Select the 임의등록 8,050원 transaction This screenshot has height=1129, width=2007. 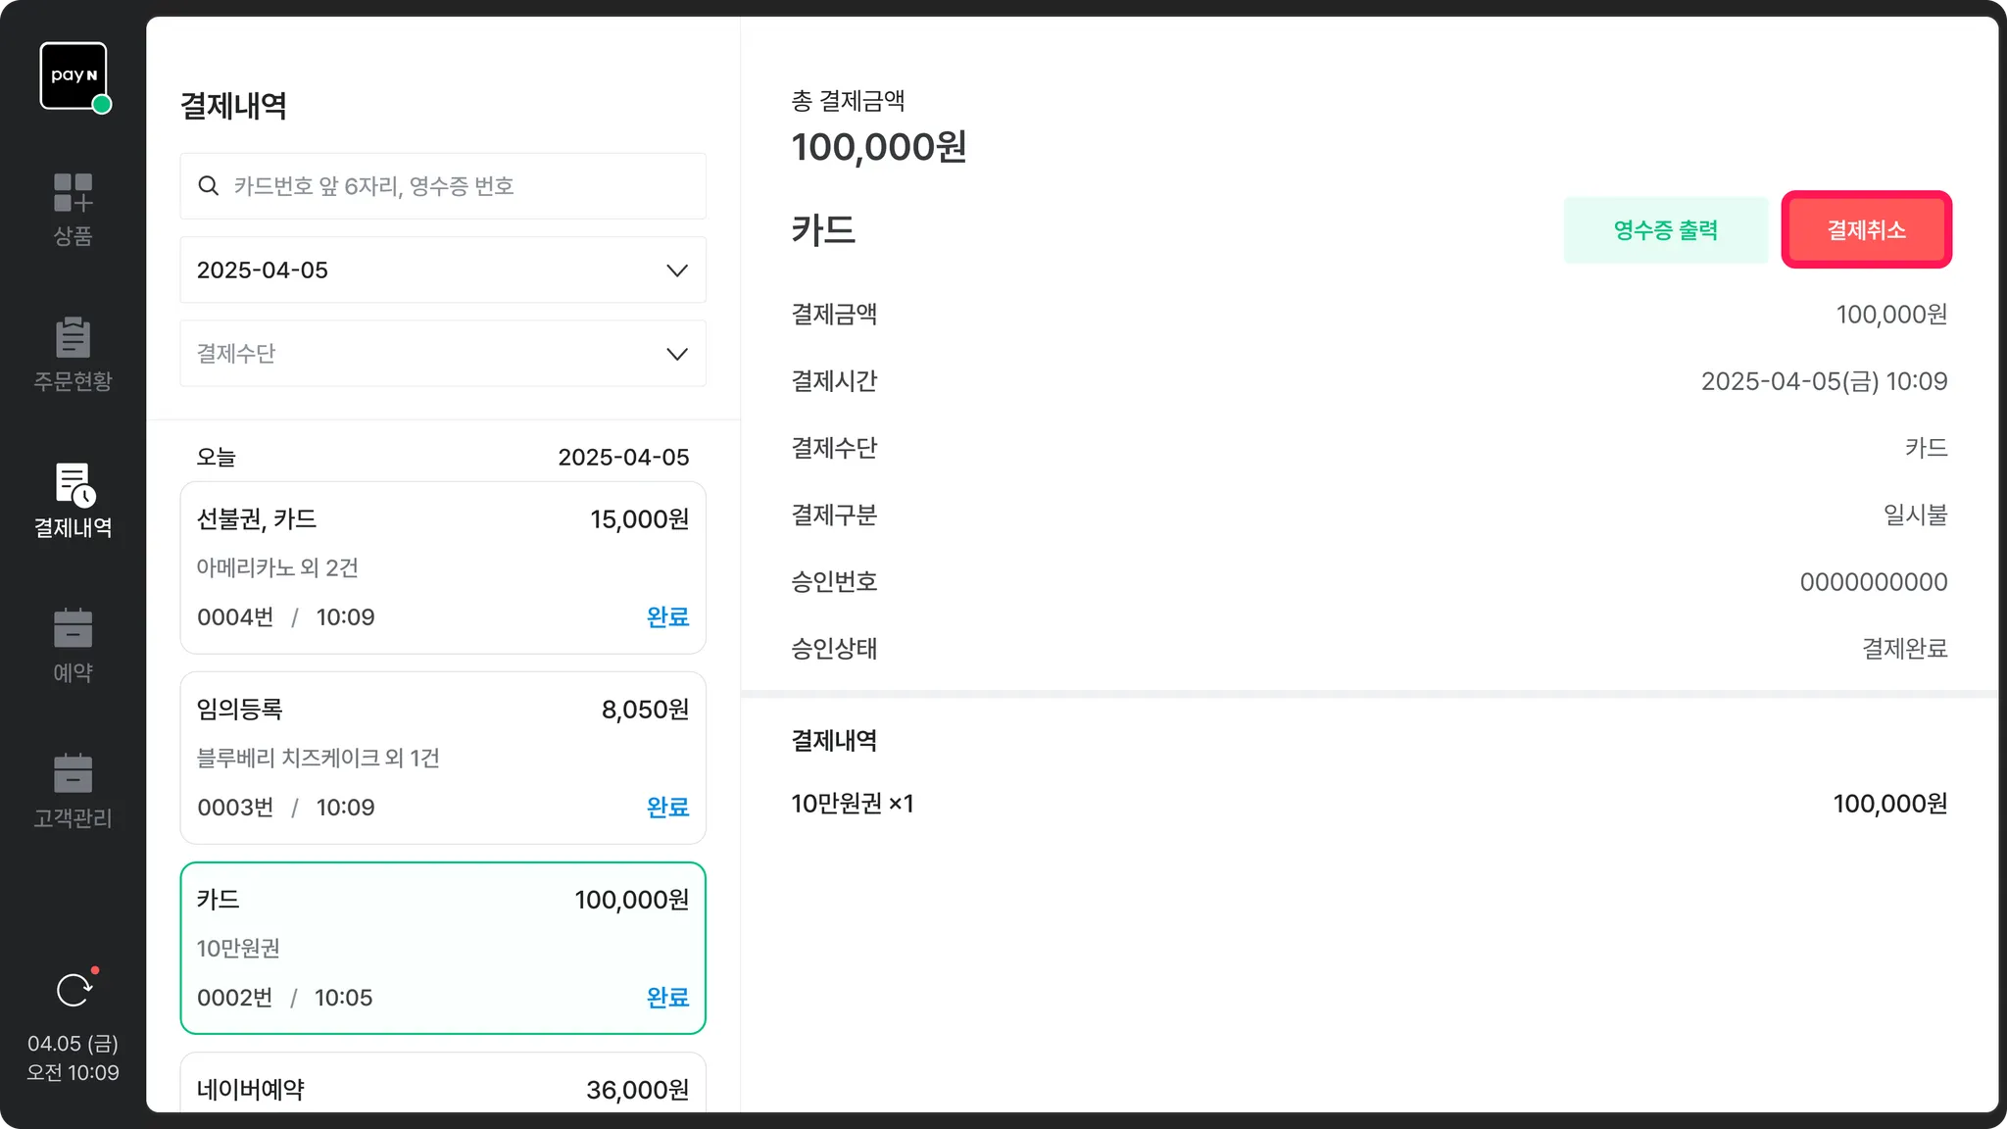(442, 758)
